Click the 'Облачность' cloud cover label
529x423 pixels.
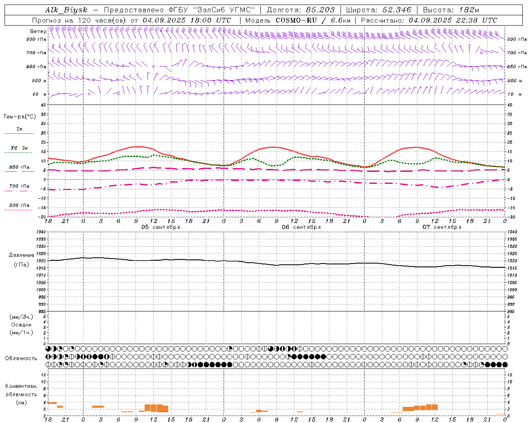[21, 359]
